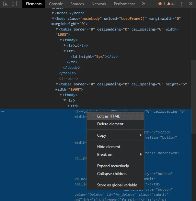This screenshot has height=201, width=196.
Task: Collapse the first table width 100% node
Action: click(57, 29)
